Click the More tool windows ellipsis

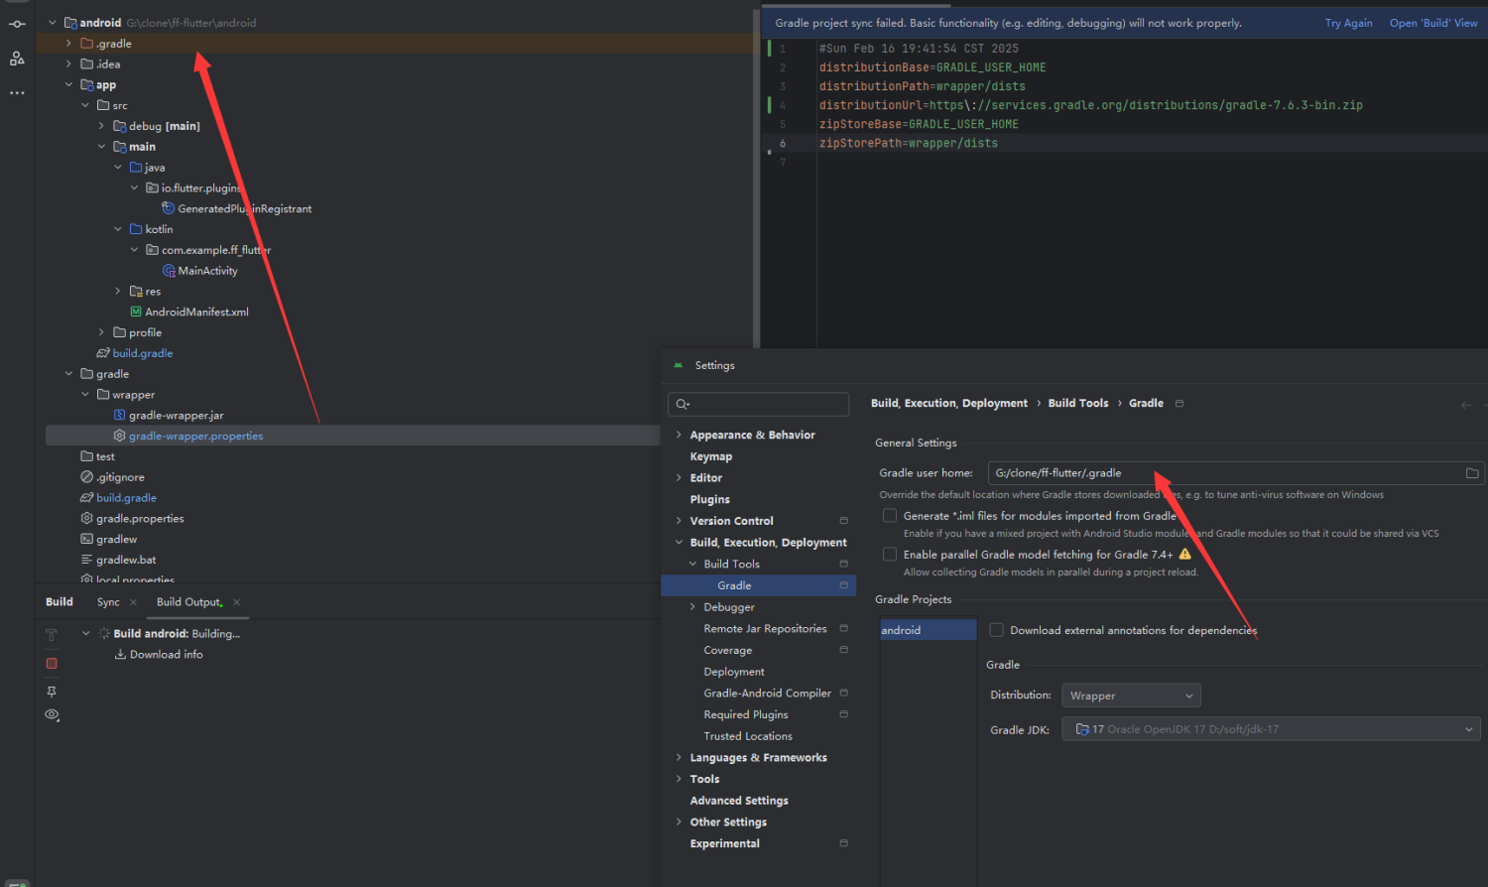[17, 93]
